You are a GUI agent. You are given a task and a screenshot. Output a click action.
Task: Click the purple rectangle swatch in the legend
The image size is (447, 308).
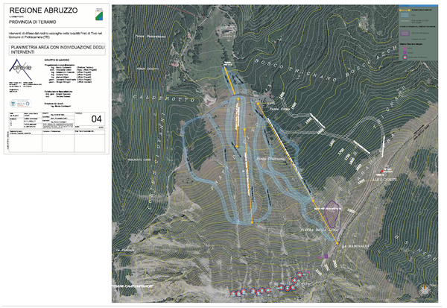(x=405, y=33)
